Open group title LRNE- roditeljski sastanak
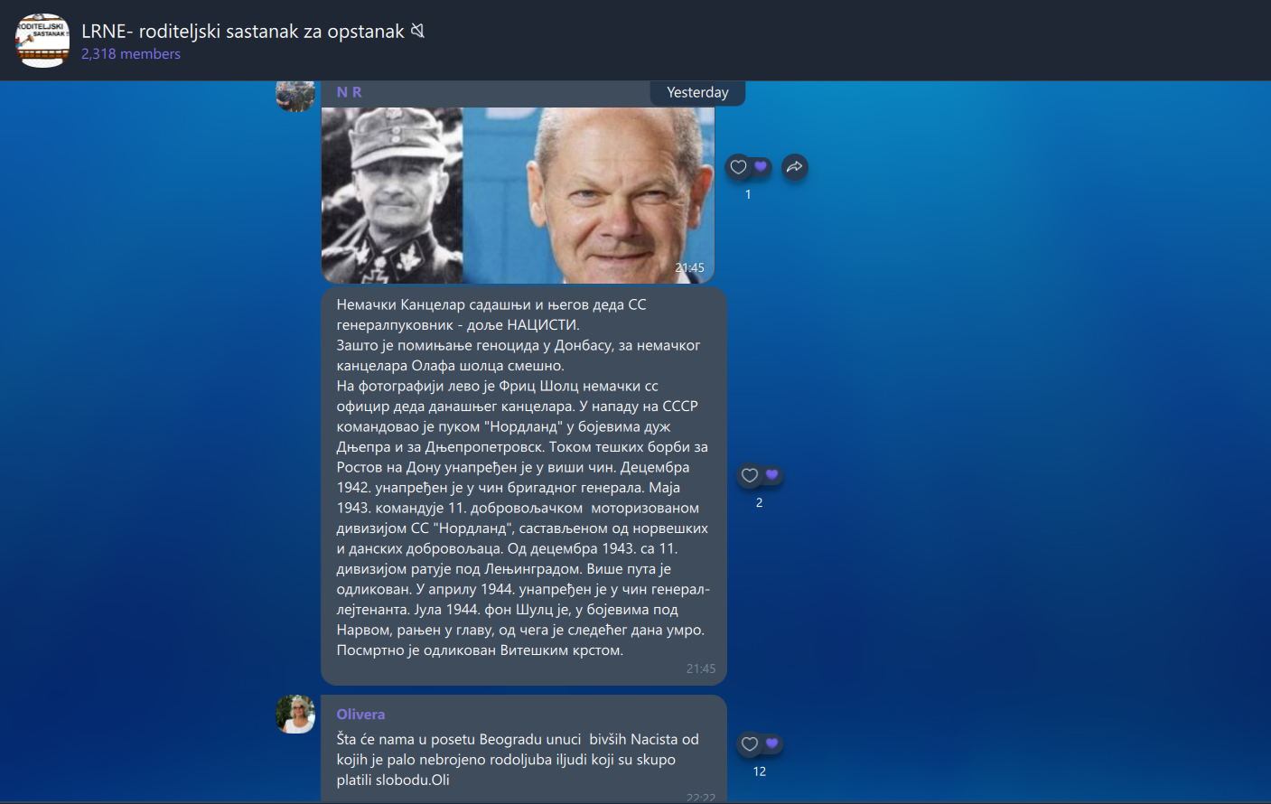 point(243,31)
